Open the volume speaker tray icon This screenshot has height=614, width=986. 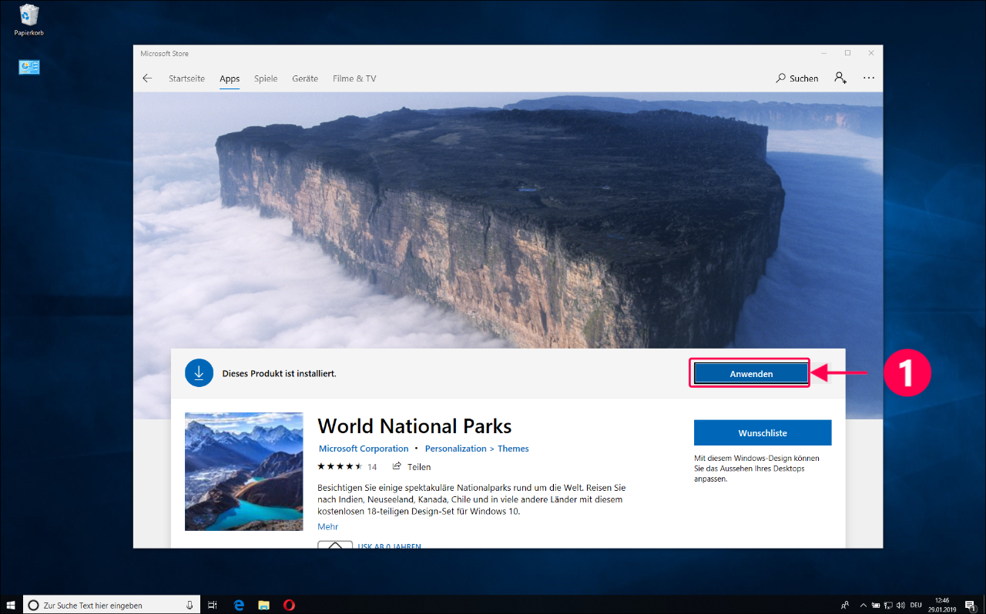pyautogui.click(x=901, y=605)
